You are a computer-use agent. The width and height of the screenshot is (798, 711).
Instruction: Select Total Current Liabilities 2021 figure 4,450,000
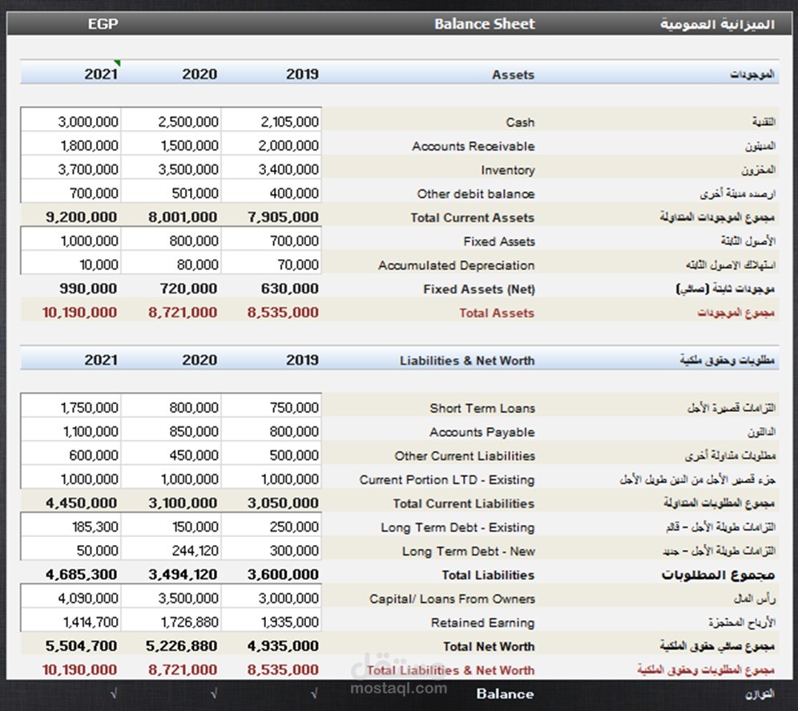click(x=82, y=503)
